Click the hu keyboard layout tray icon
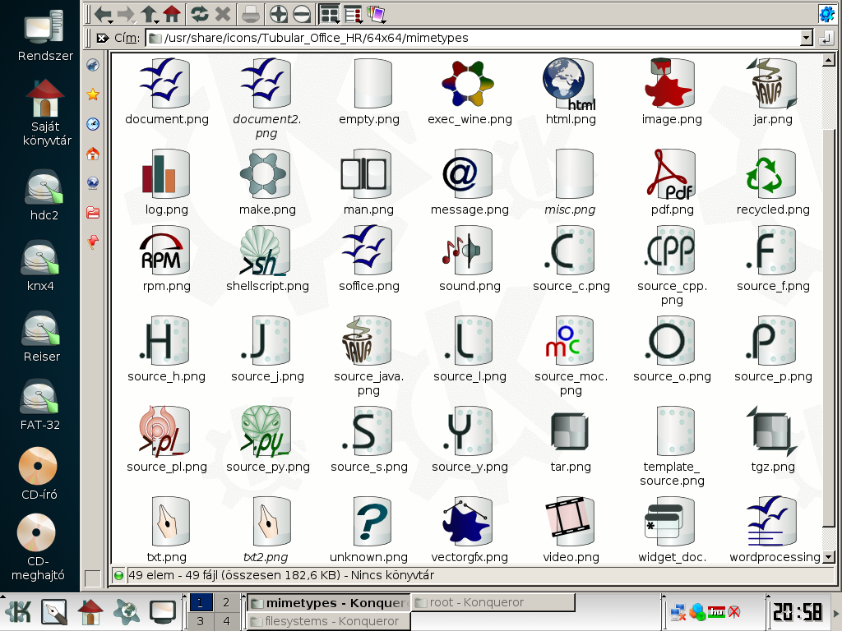 716,611
